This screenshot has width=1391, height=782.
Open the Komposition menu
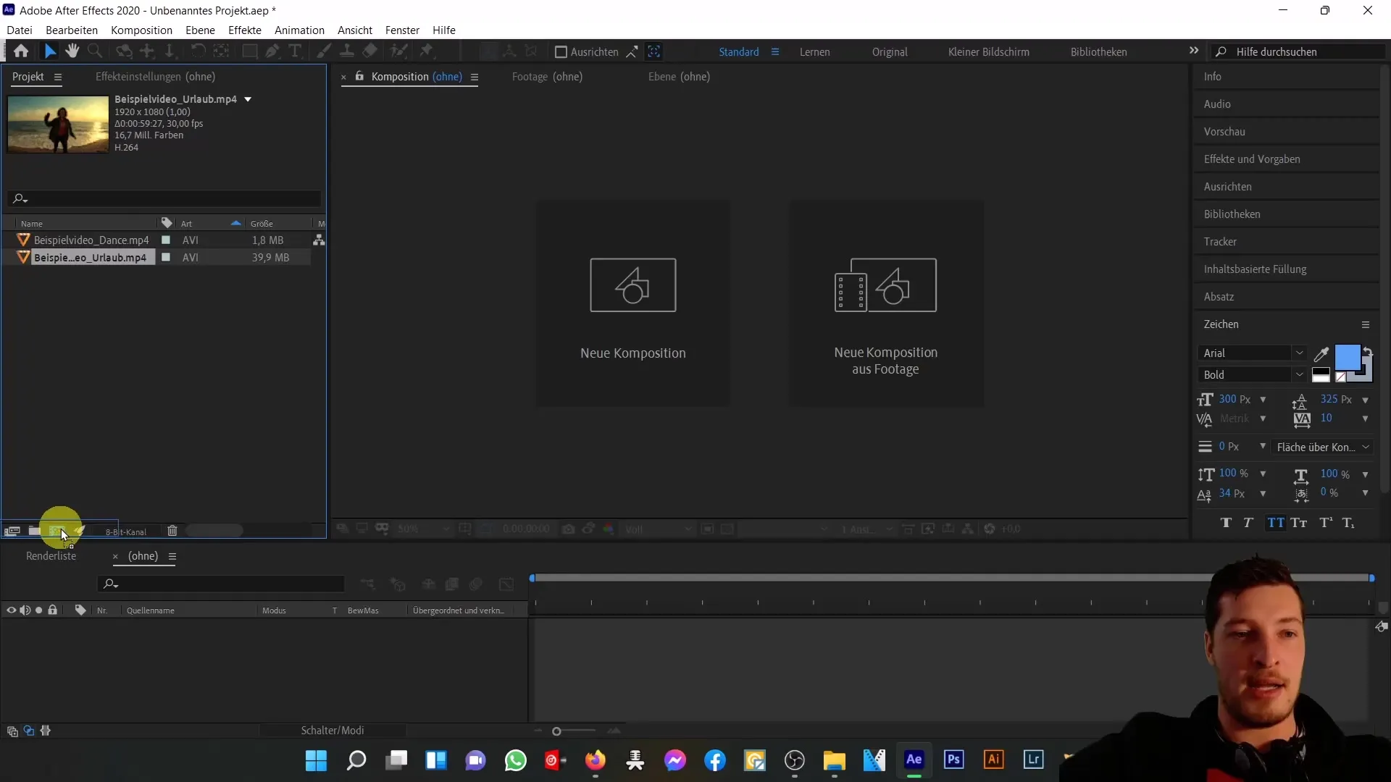click(x=141, y=30)
